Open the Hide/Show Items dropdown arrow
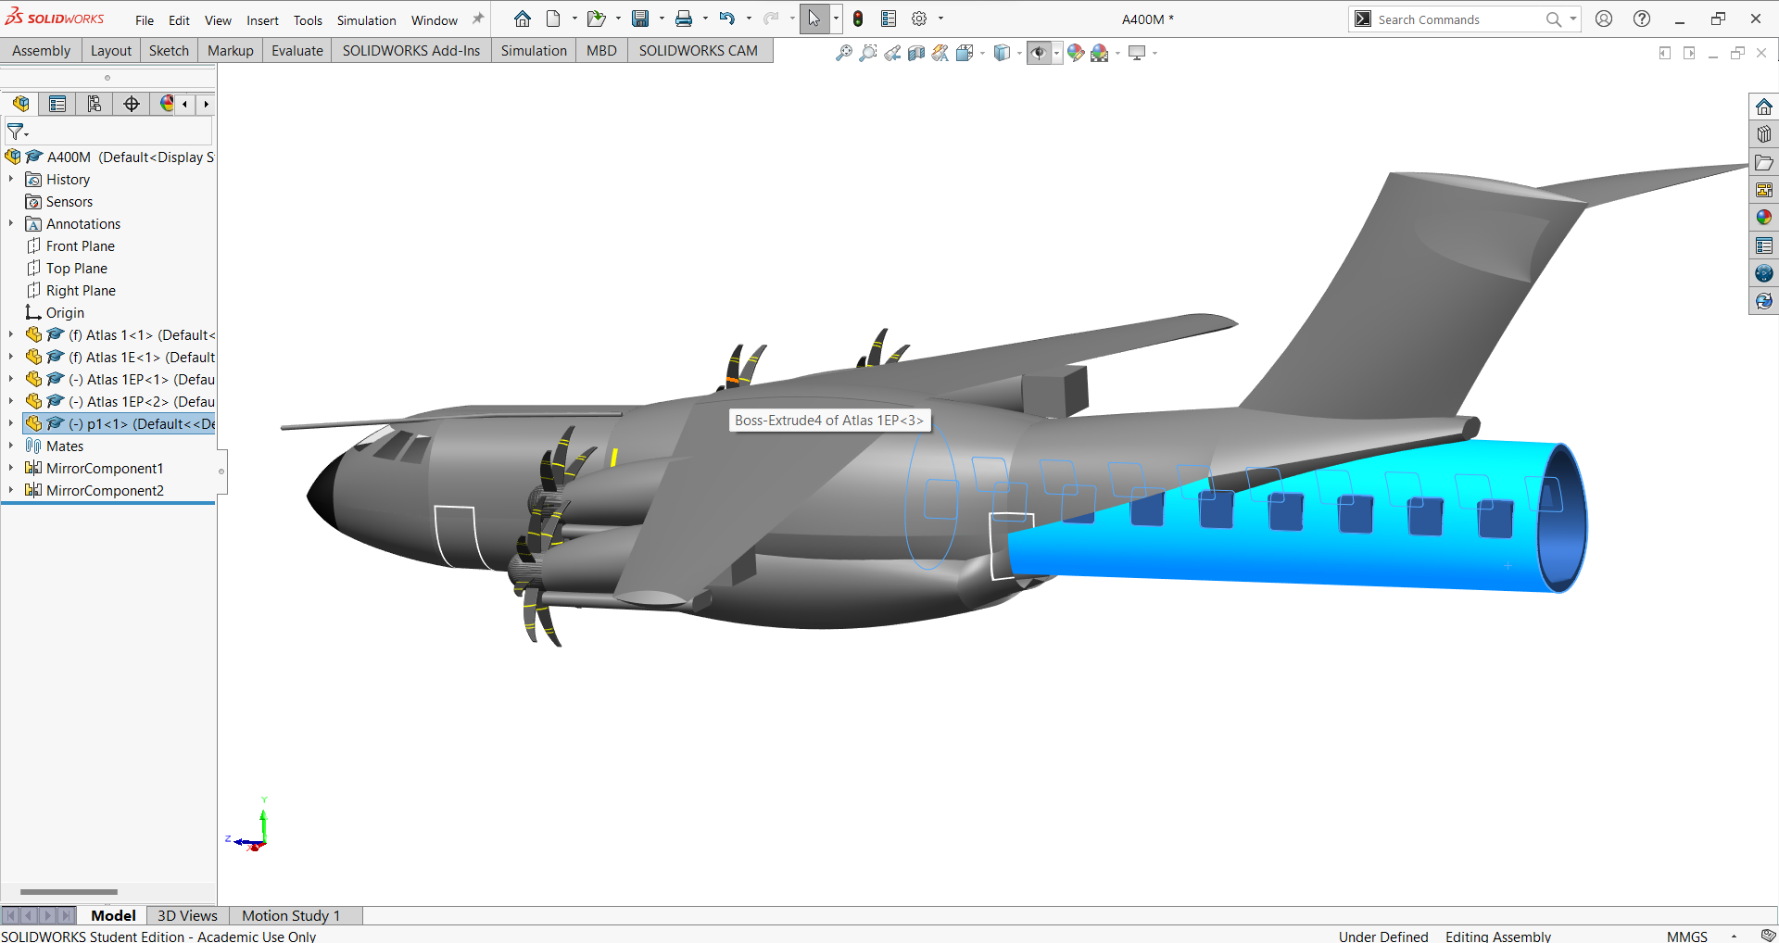Image resolution: width=1779 pixels, height=943 pixels. tap(1056, 53)
